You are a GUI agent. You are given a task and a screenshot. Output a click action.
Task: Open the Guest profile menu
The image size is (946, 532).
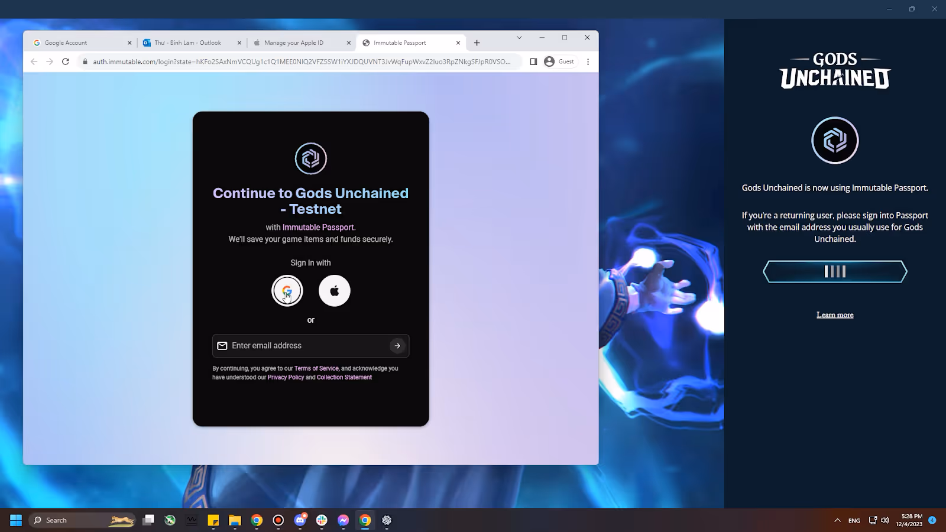click(x=559, y=61)
